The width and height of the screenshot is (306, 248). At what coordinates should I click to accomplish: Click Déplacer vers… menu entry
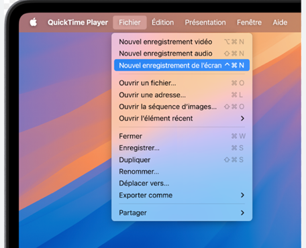click(x=182, y=183)
